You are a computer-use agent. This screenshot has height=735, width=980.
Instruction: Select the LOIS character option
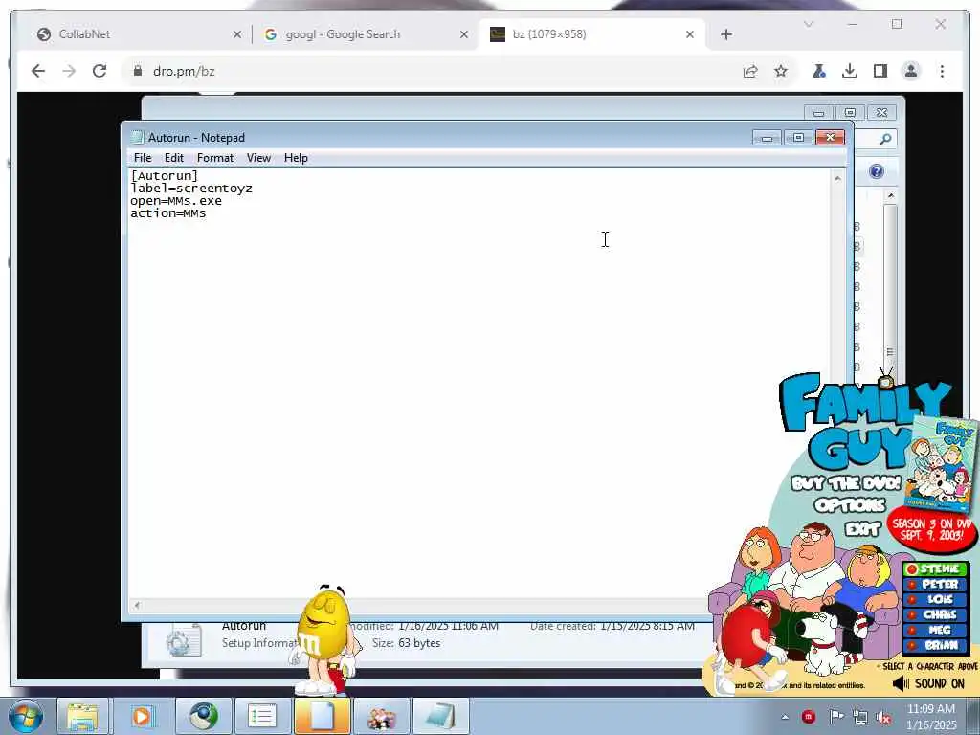(x=935, y=599)
